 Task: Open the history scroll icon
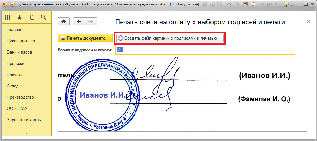pos(31,17)
